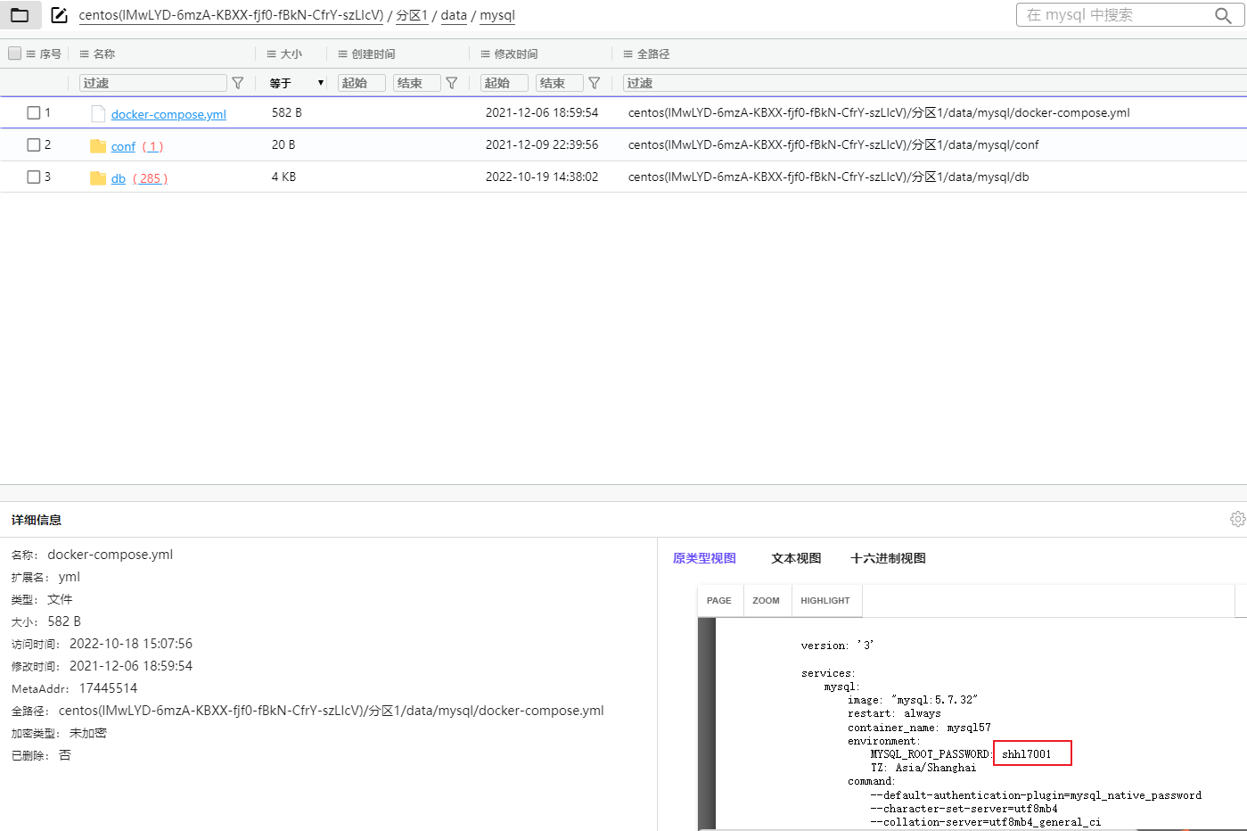Open the 名称 column header menu
1247x831 pixels.
(x=85, y=54)
